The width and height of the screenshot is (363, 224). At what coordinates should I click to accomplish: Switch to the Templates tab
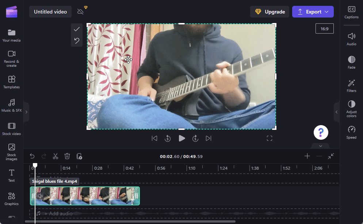(x=11, y=82)
